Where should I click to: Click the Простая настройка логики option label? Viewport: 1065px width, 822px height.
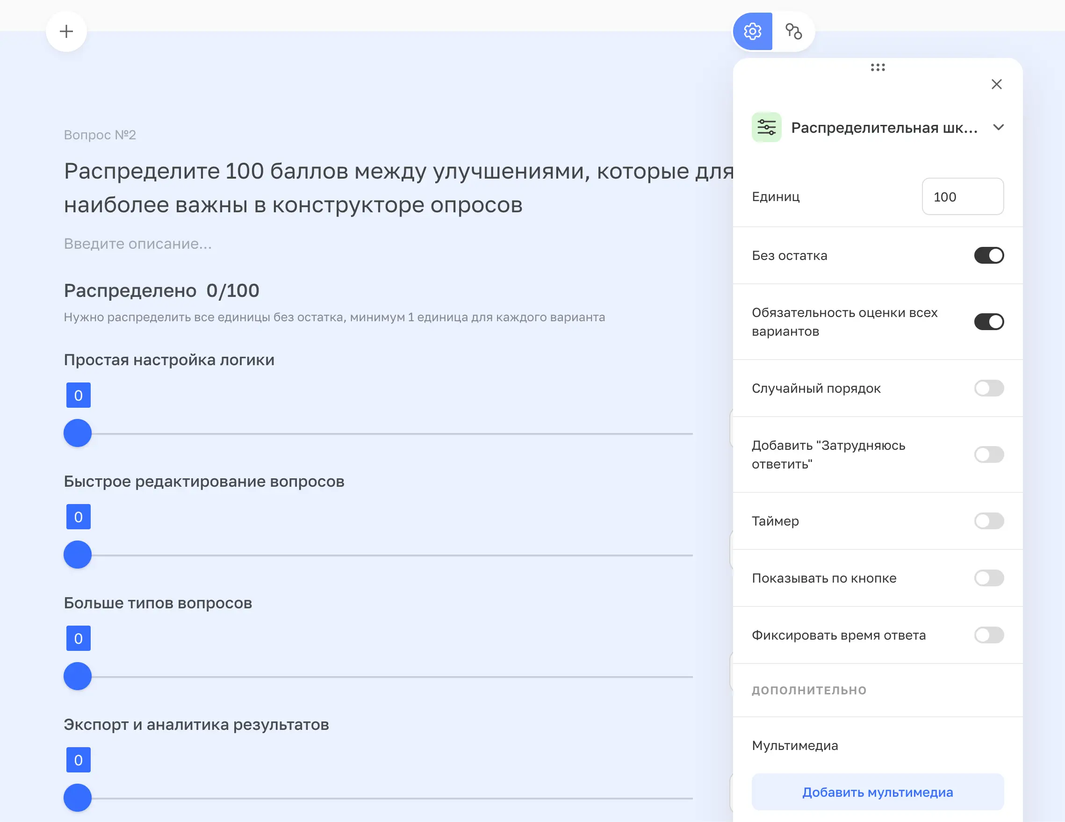coord(169,360)
